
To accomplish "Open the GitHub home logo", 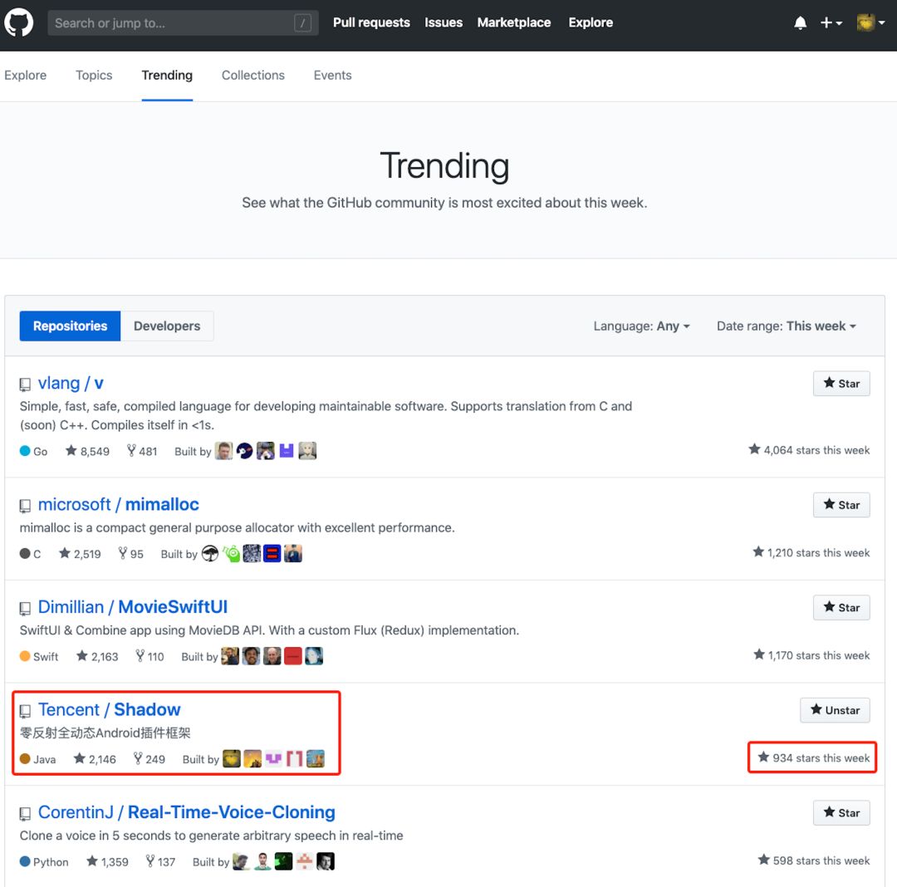I will coord(19,23).
